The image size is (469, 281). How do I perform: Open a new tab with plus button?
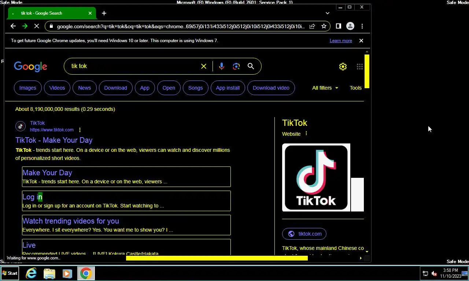click(104, 13)
